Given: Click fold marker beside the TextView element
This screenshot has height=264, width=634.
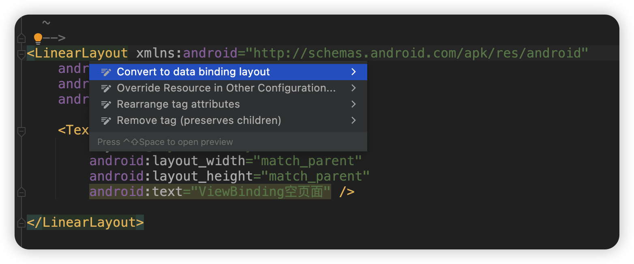Looking at the screenshot, I should 21,130.
